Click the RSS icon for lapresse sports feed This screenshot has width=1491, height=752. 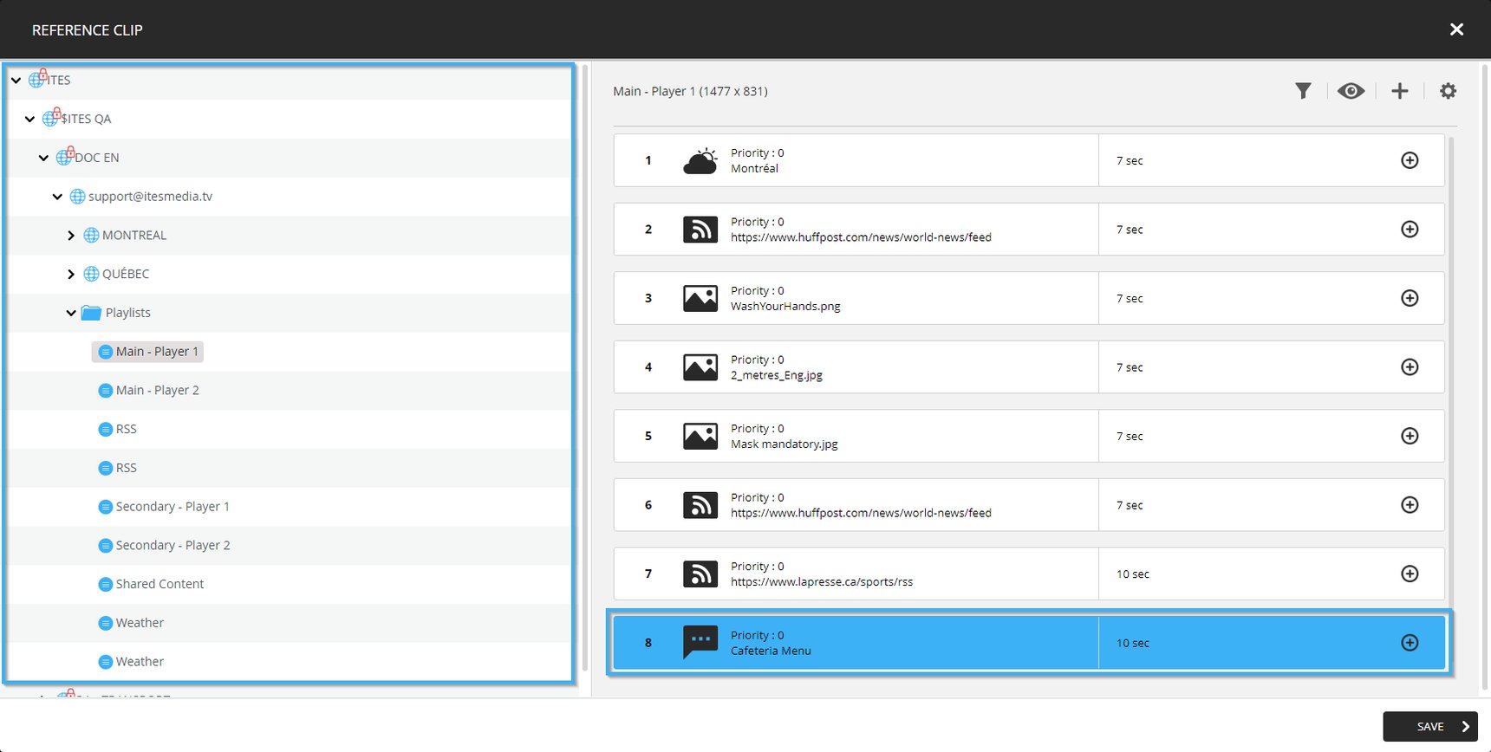click(700, 574)
